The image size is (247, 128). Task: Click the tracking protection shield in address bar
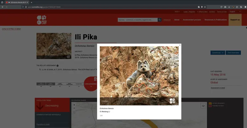pyautogui.click(x=23, y=7)
